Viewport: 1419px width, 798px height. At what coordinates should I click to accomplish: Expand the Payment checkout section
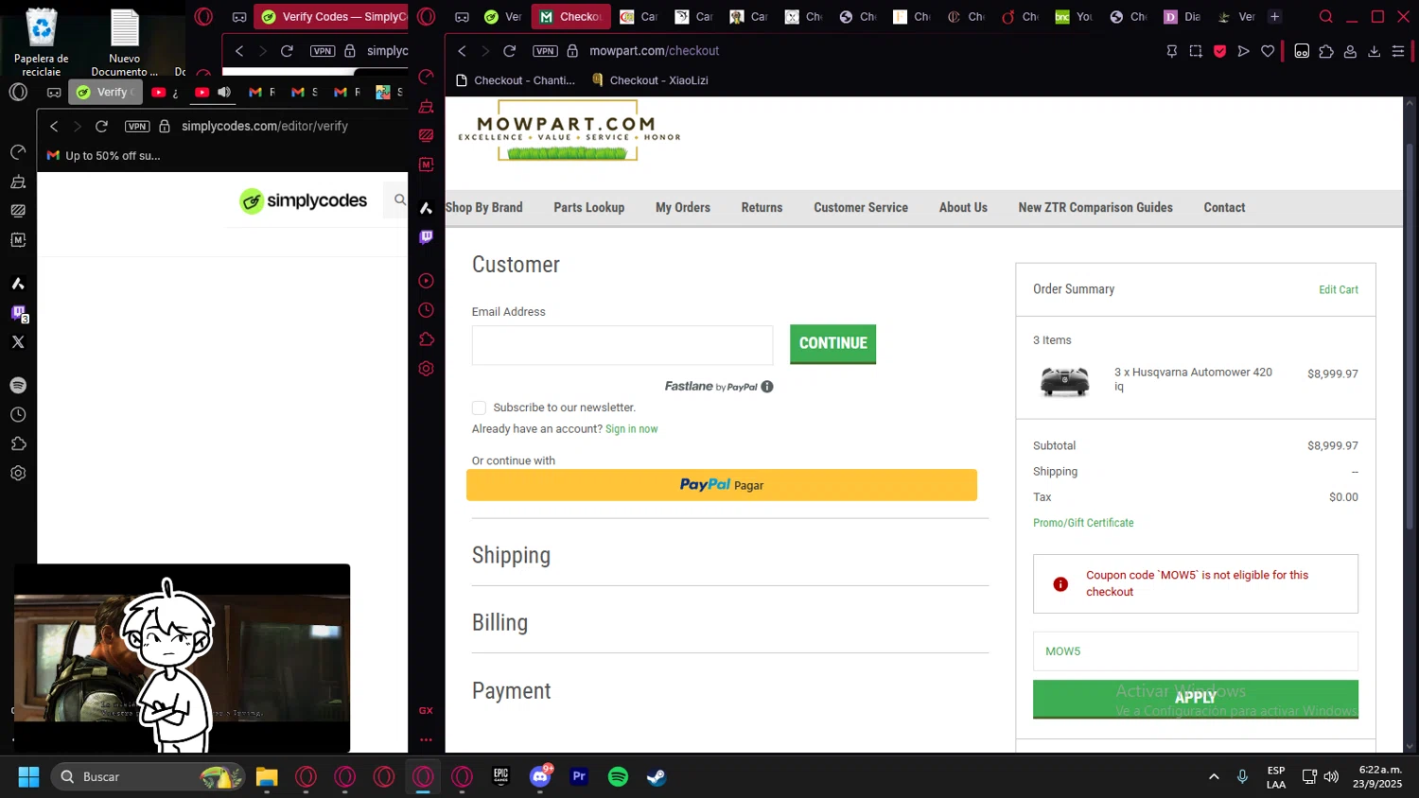click(x=511, y=691)
